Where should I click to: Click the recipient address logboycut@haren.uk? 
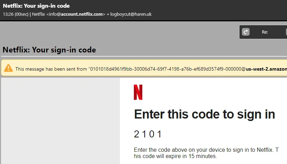click(131, 14)
